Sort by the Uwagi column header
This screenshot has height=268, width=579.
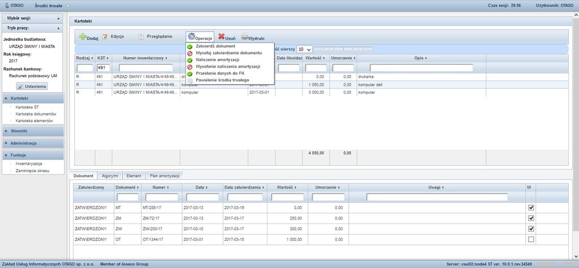click(437, 187)
